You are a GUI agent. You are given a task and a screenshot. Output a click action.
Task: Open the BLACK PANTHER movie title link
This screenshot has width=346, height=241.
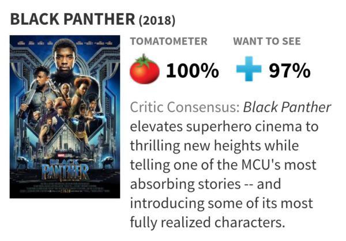[73, 19]
